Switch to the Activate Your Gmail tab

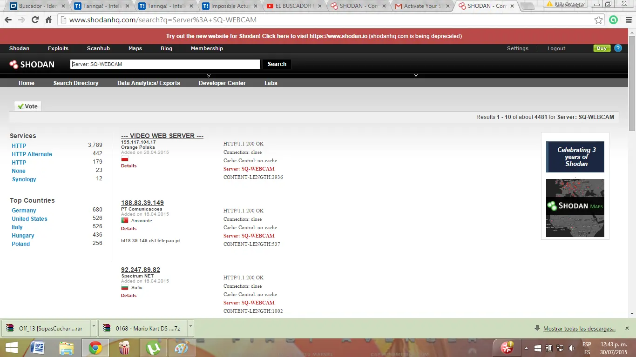tap(422, 6)
